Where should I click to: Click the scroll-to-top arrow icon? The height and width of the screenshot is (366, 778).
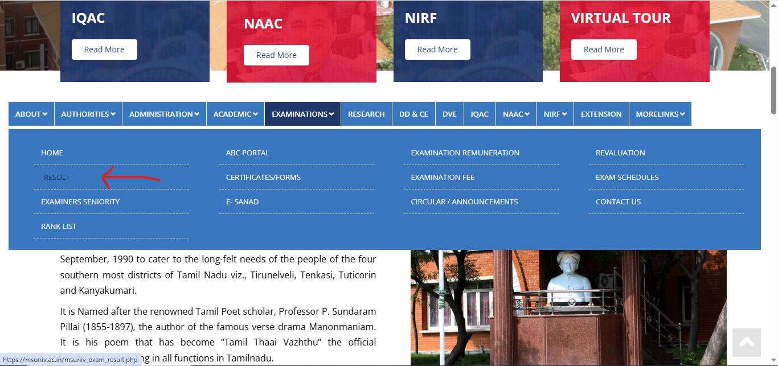(x=746, y=342)
